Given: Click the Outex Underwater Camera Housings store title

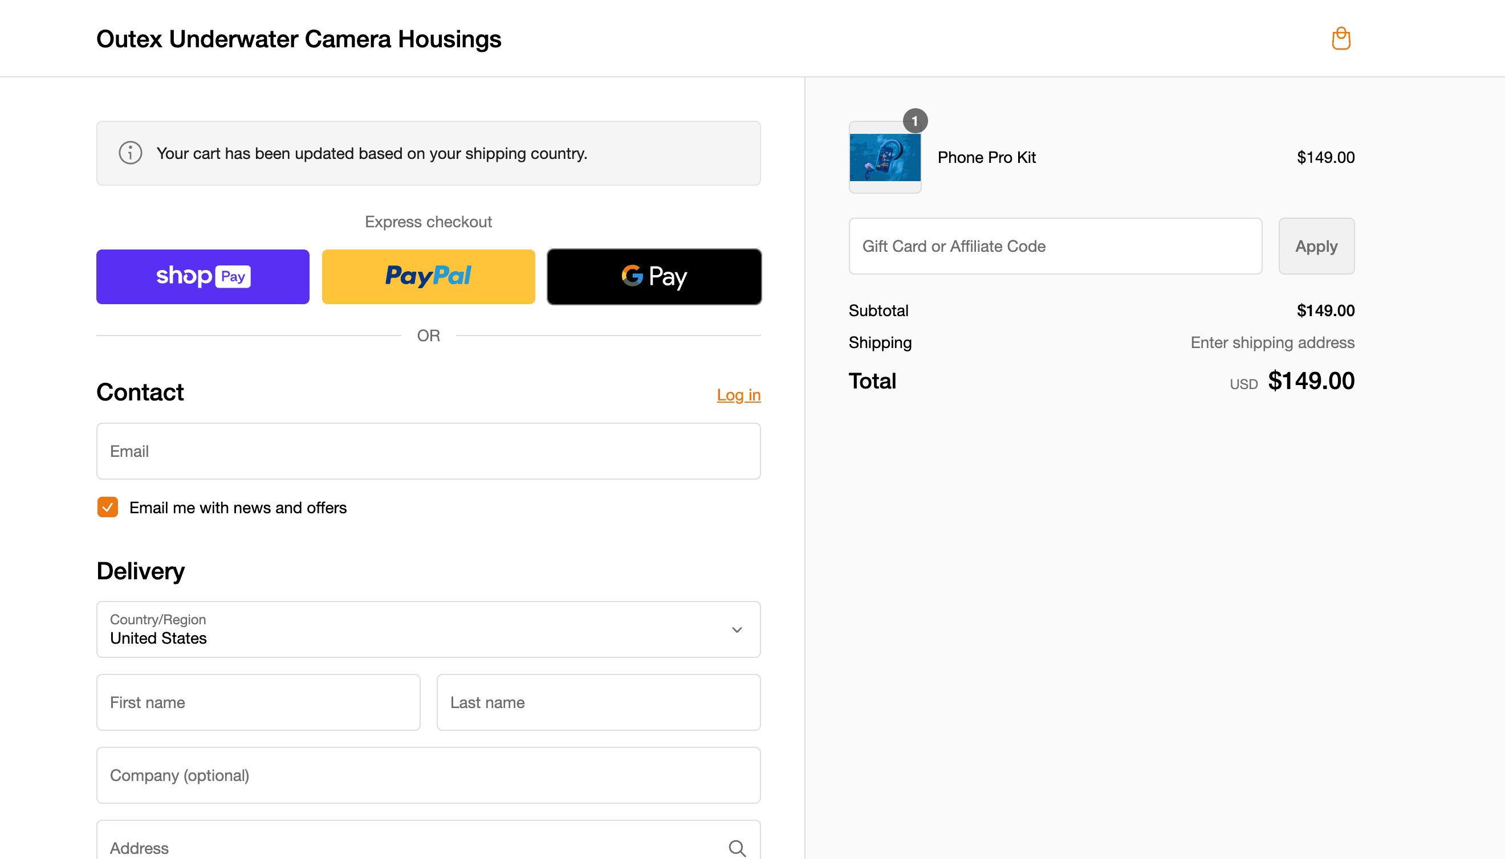Looking at the screenshot, I should [x=299, y=39].
